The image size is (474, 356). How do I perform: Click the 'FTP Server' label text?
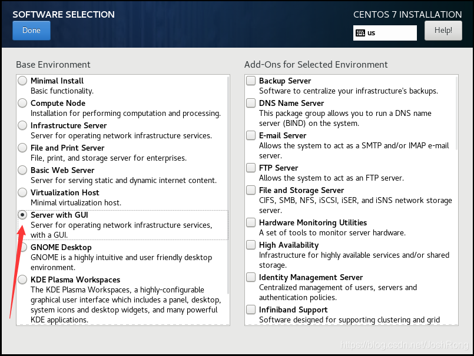click(x=279, y=168)
